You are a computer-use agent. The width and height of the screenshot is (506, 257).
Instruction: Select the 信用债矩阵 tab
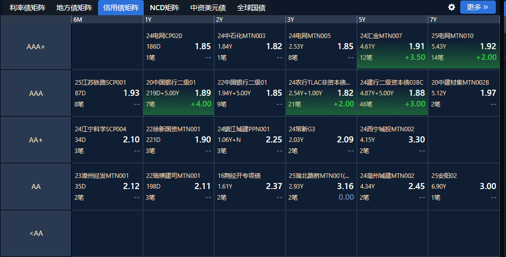(x=121, y=8)
